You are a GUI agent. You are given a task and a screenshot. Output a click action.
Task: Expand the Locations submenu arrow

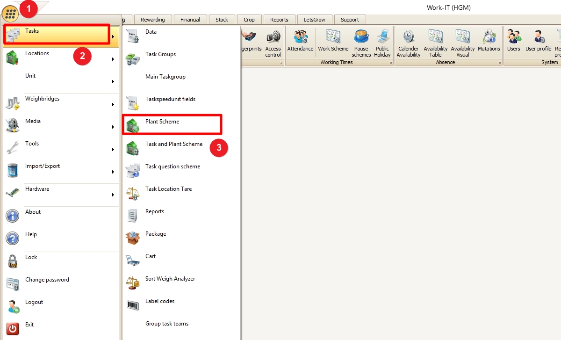[113, 59]
